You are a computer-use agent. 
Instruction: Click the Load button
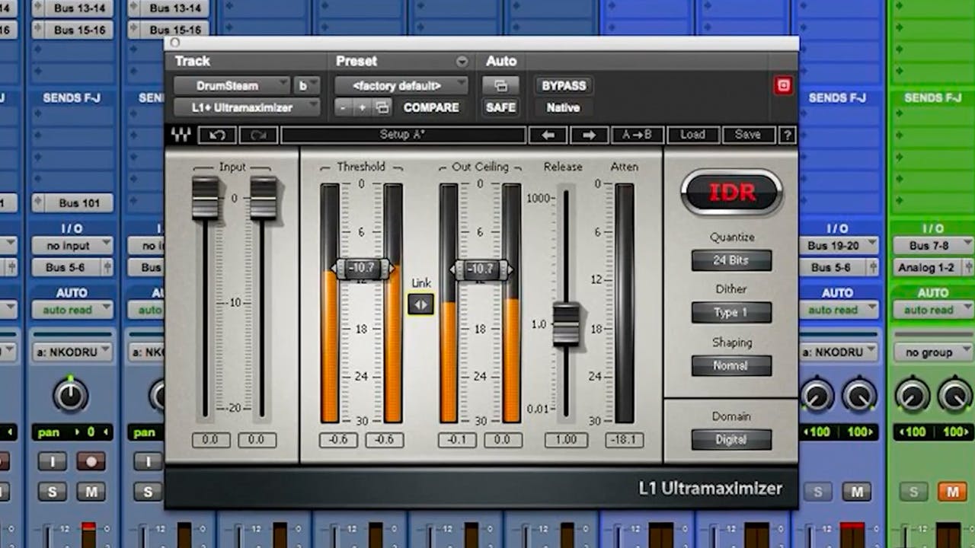(692, 135)
